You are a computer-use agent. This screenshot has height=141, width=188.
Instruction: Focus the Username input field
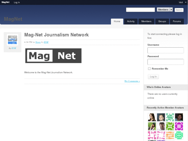(x=166, y=50)
